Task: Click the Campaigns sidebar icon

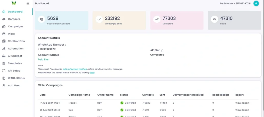Action: pyautogui.click(x=4, y=27)
